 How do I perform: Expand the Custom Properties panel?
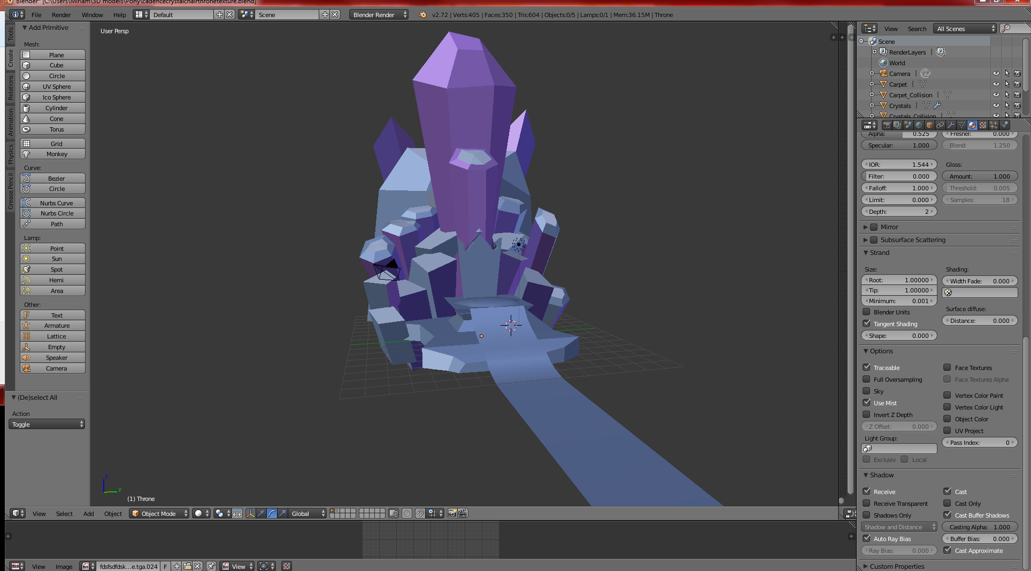click(x=865, y=566)
